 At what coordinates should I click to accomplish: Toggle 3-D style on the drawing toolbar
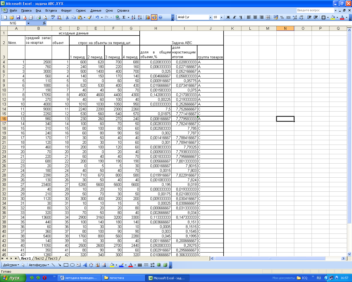[165, 265]
